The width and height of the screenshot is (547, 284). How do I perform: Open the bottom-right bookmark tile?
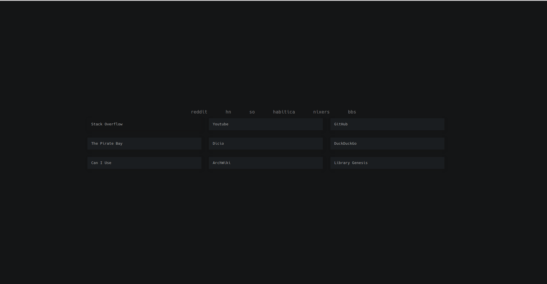tap(387, 163)
